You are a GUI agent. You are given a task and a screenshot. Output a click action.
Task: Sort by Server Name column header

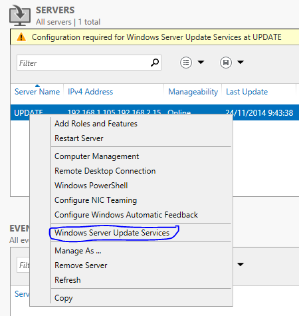point(37,92)
